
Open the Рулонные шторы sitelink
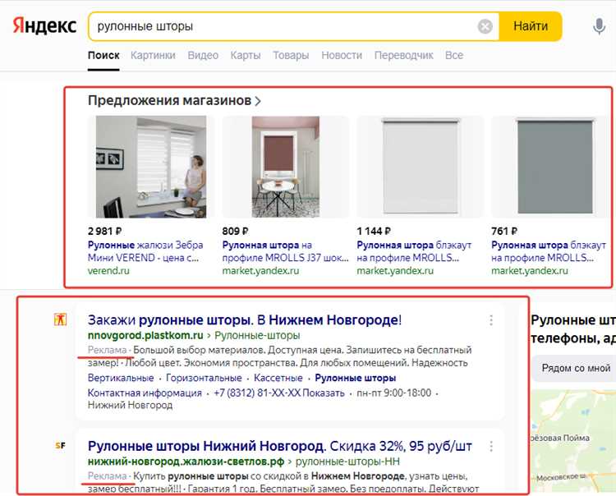355,379
